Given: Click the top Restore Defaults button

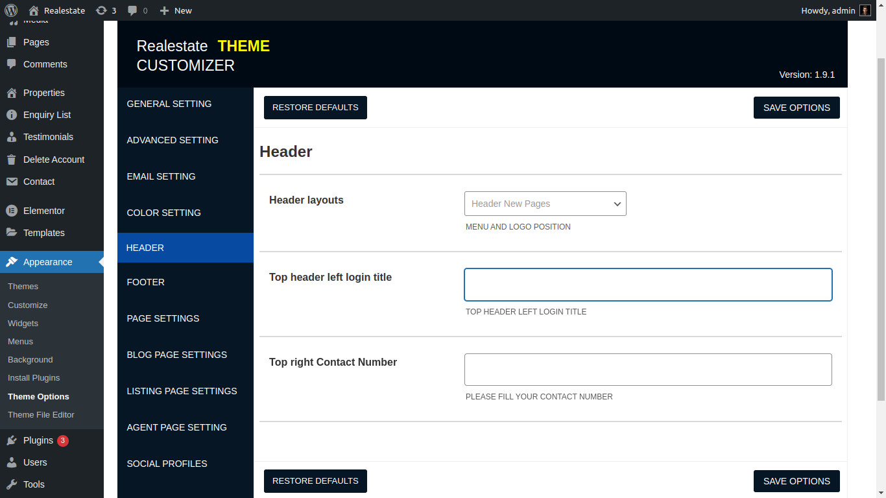Looking at the screenshot, I should coord(315,108).
